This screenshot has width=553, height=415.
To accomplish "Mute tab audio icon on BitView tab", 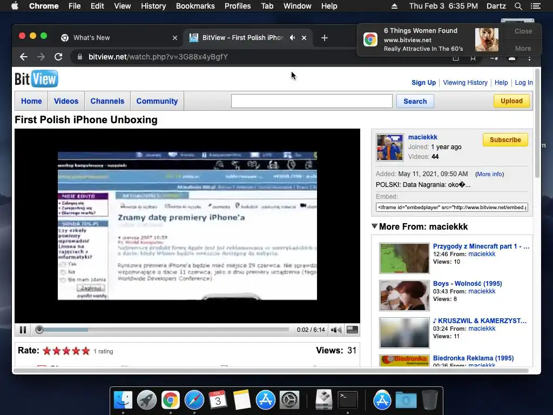I will coord(292,37).
